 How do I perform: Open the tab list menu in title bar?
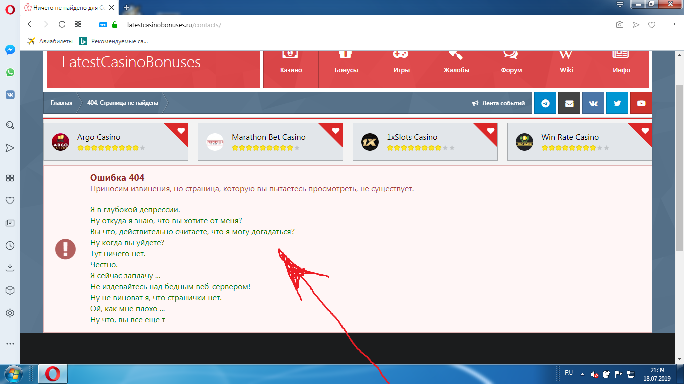pyautogui.click(x=620, y=5)
